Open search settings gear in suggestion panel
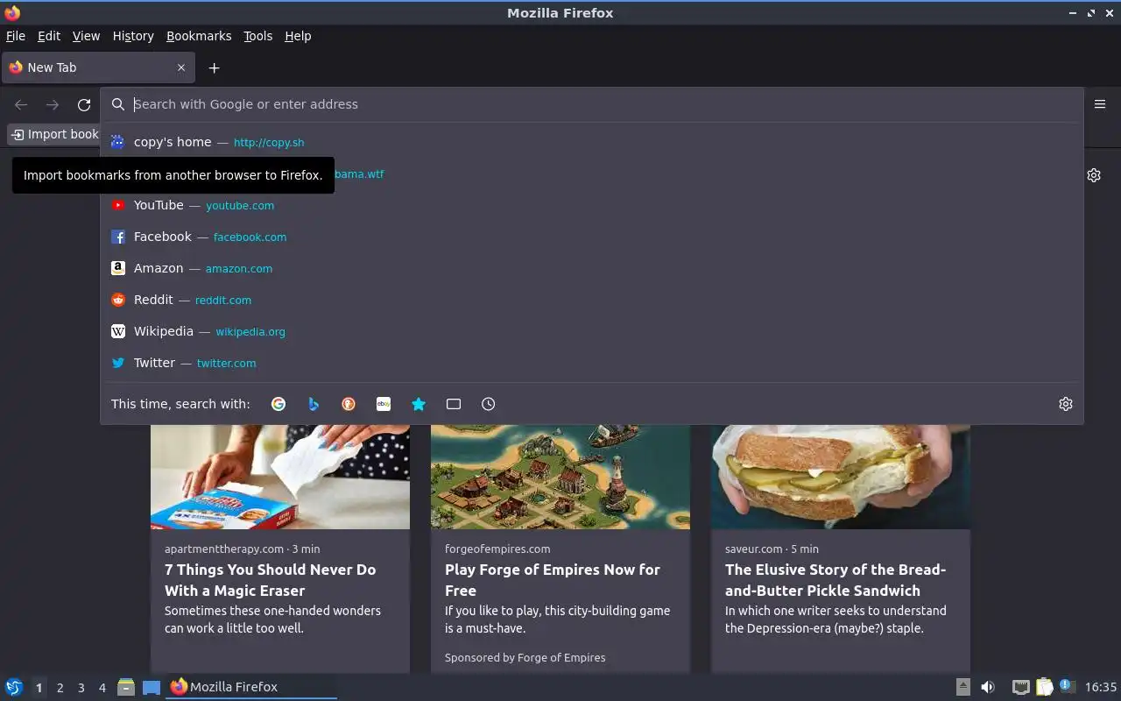 click(1066, 404)
